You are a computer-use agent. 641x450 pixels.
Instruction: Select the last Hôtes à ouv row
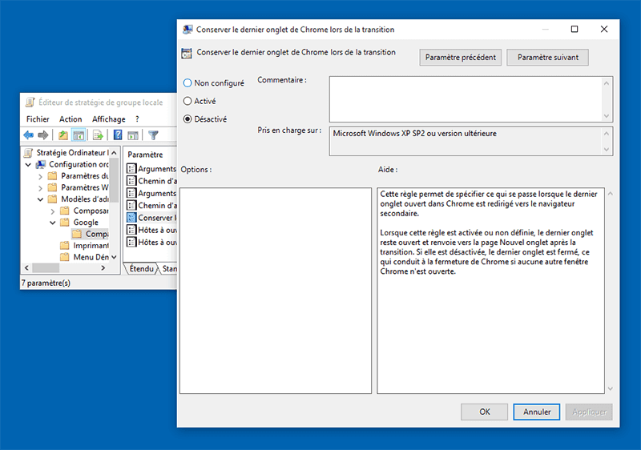[x=151, y=242]
